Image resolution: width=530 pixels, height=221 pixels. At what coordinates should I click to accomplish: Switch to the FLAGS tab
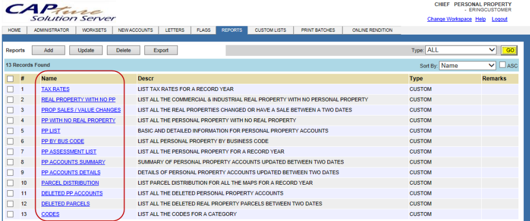204,30
